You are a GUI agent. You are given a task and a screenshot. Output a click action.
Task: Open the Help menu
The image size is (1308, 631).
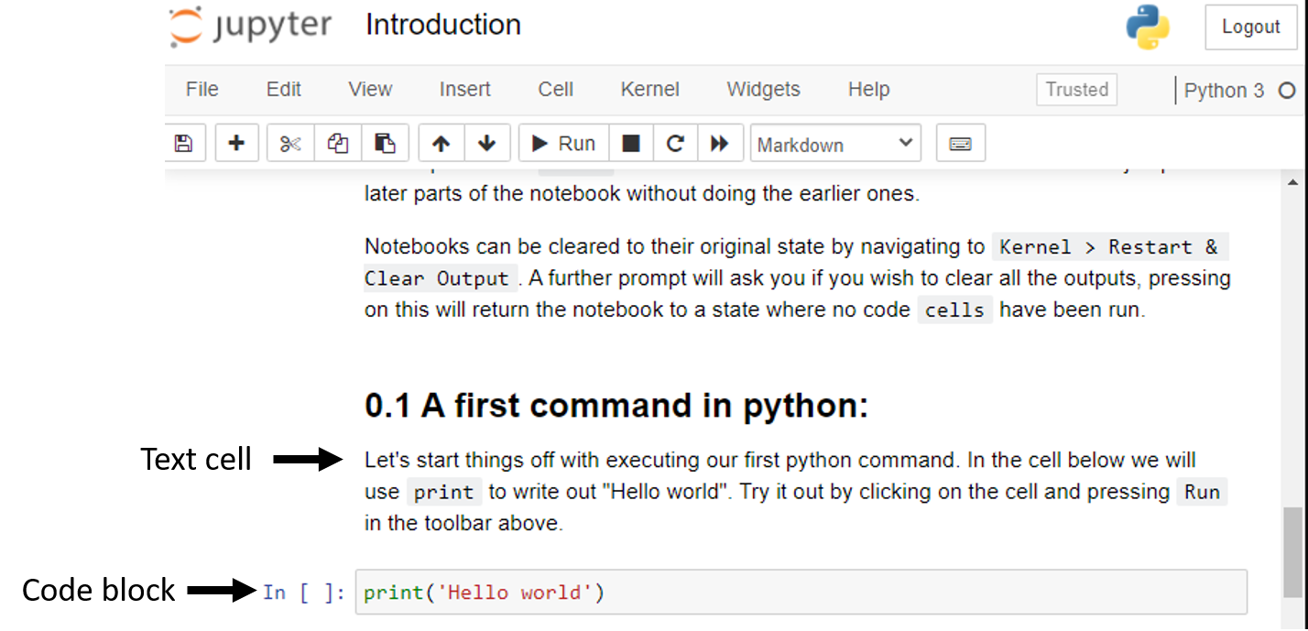(868, 89)
